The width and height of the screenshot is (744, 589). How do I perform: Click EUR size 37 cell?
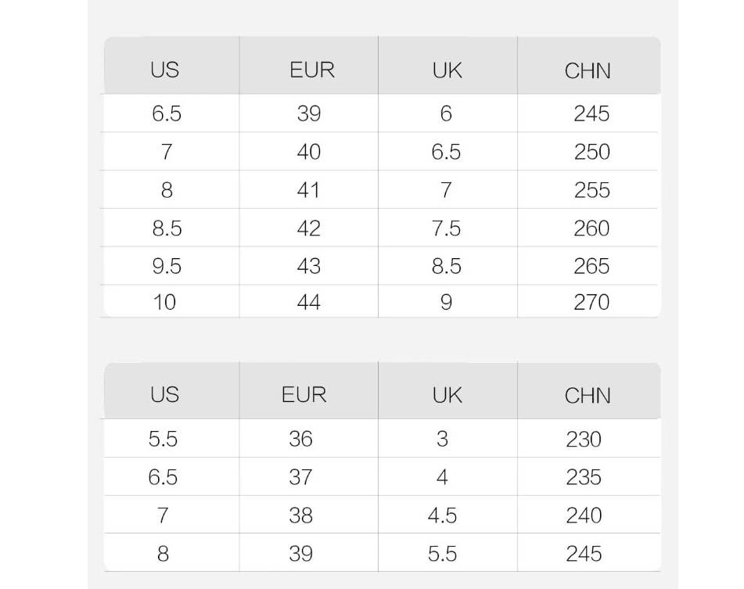[301, 477]
